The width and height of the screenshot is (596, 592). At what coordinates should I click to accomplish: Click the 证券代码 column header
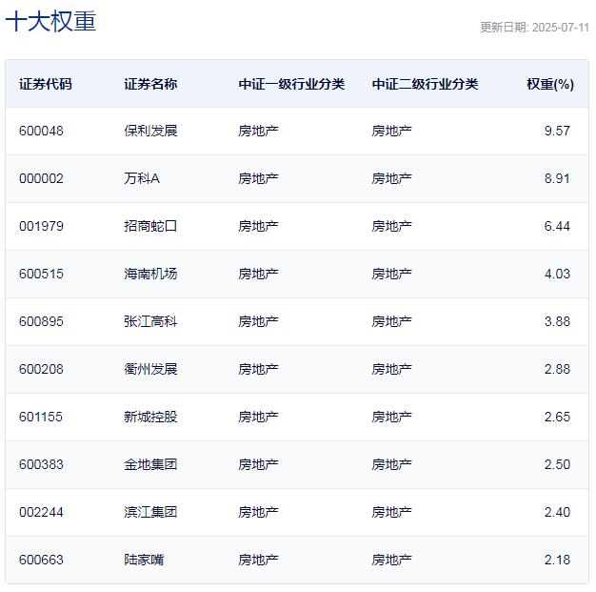(x=45, y=84)
